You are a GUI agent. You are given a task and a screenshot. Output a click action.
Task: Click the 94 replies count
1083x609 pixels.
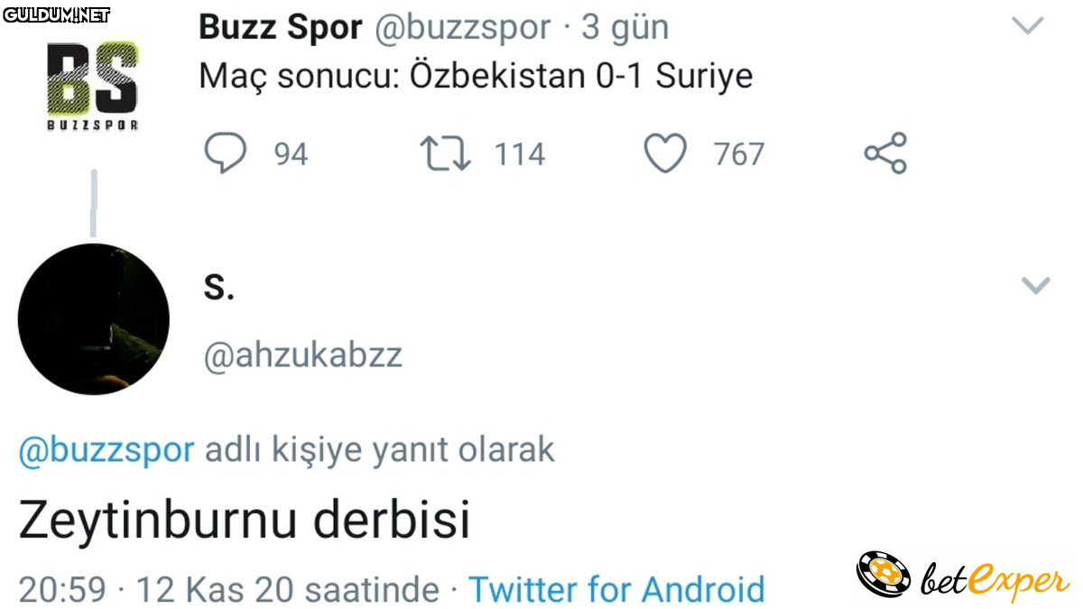[x=291, y=154]
